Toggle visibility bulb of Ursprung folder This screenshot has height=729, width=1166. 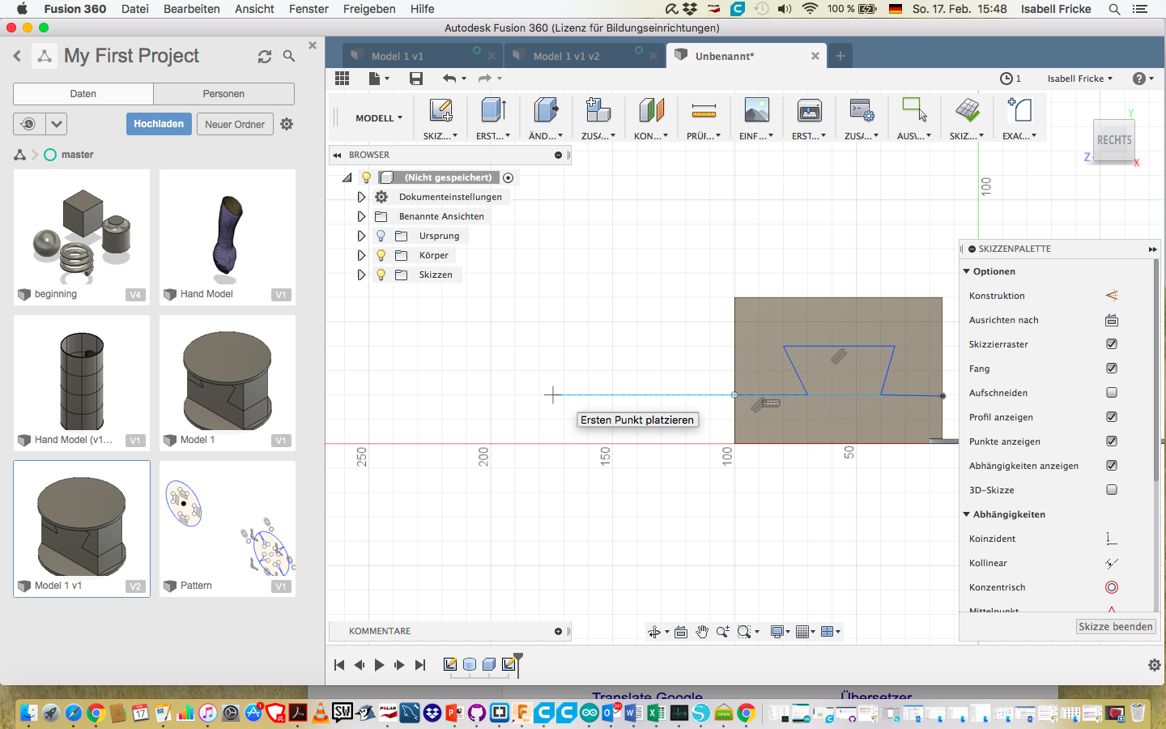(381, 236)
